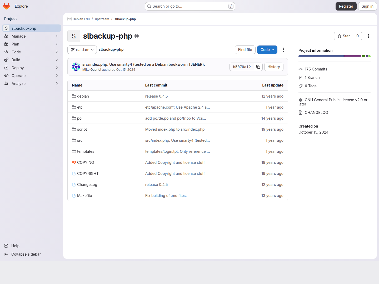Open the master branch selector dropdown

click(x=82, y=50)
